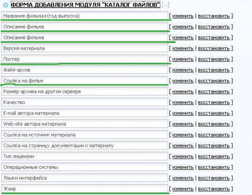Screen dimensions: 252x195
Task: Click 'восстановить' for Ссылка на источник материала
Action: coord(214,135)
